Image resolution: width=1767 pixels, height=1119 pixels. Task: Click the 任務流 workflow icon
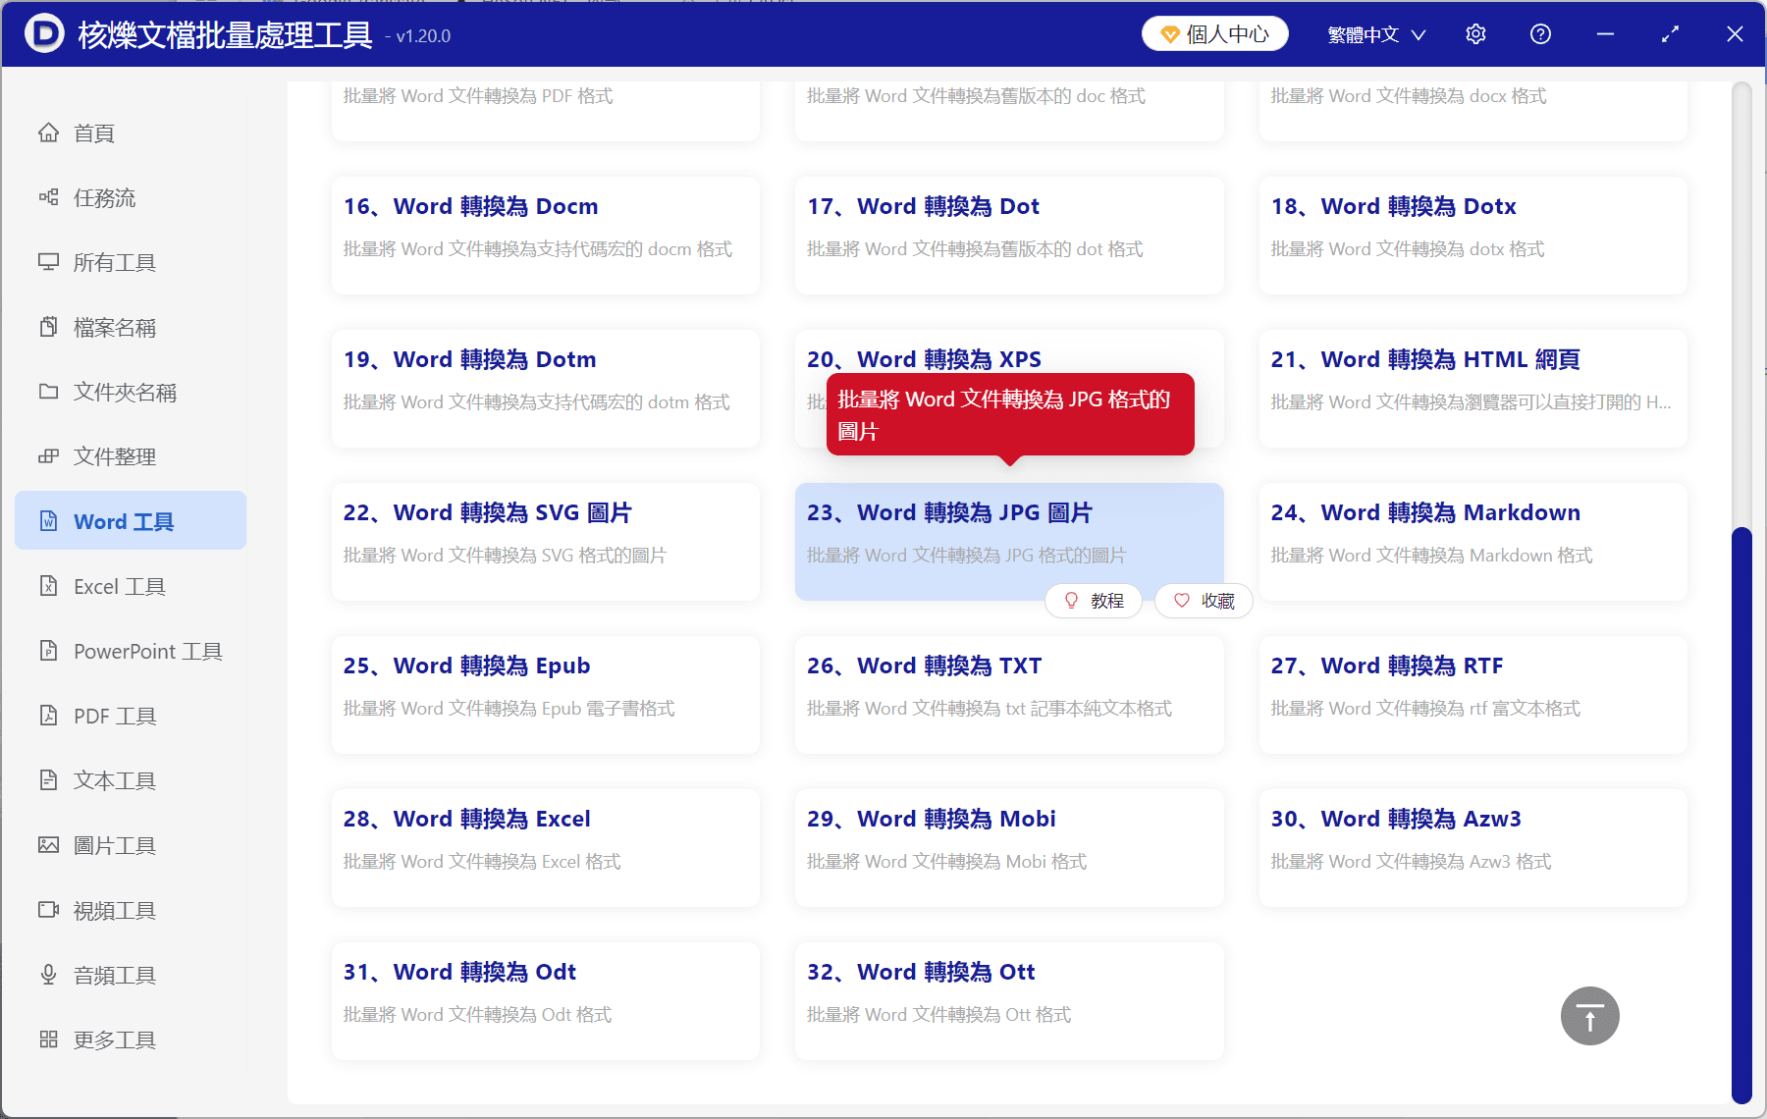(48, 197)
